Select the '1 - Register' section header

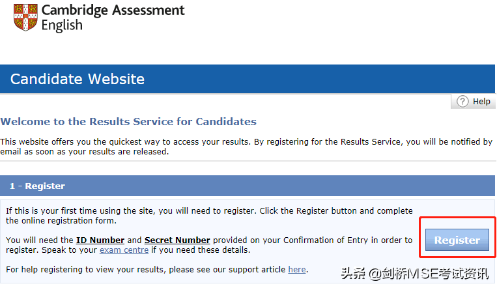(x=248, y=186)
